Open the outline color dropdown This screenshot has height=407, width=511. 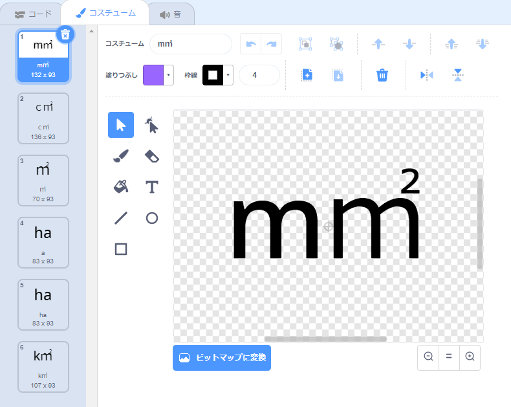point(228,75)
